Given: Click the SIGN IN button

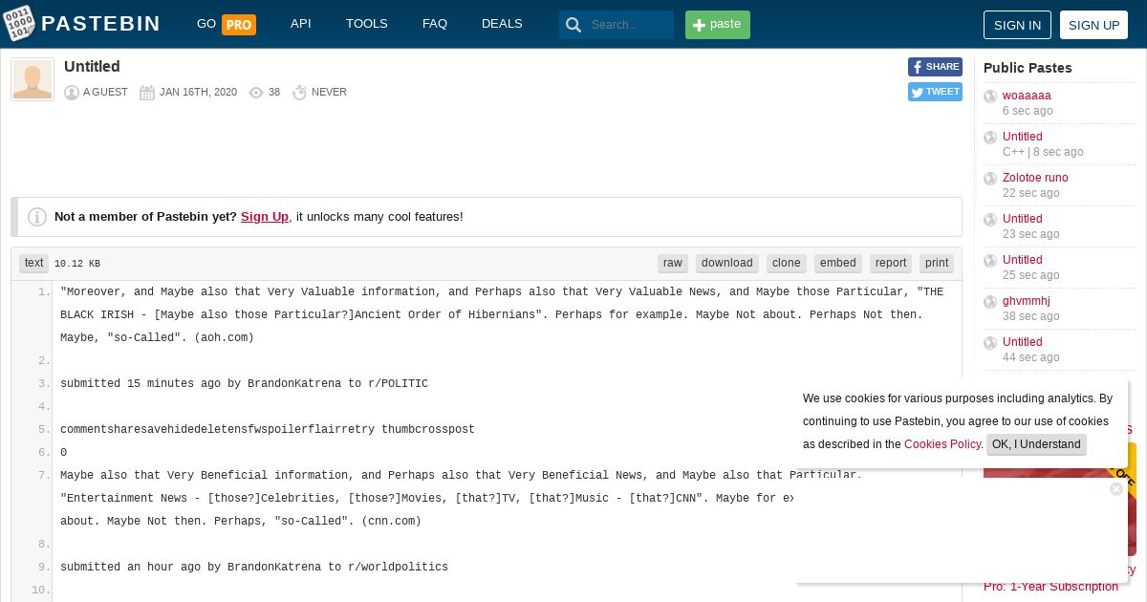Looking at the screenshot, I should click(x=1017, y=25).
